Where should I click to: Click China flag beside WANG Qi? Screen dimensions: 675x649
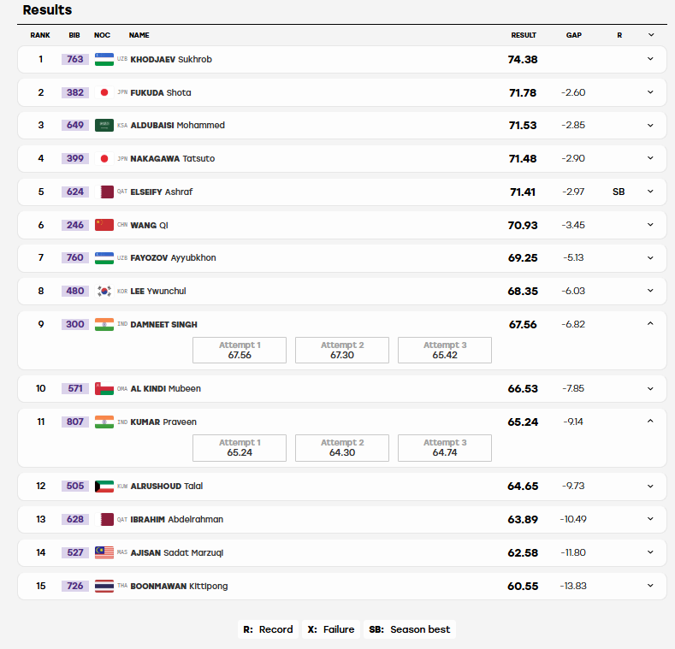(x=104, y=225)
